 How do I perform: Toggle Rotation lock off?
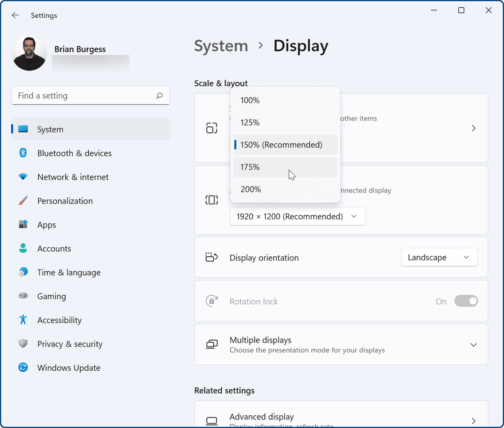tap(466, 301)
